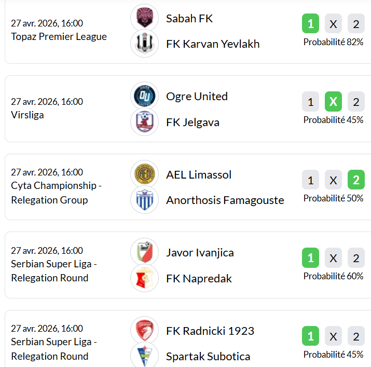Image resolution: width=371 pixels, height=367 pixels.
Task: Open the Topaz Premier League competition link
Action: (59, 37)
